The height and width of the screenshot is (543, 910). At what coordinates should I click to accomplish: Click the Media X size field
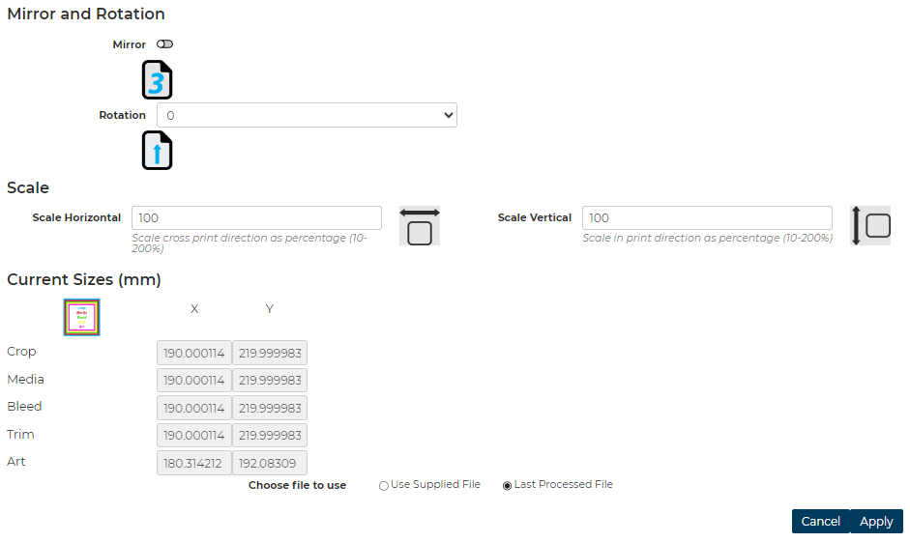pos(193,381)
